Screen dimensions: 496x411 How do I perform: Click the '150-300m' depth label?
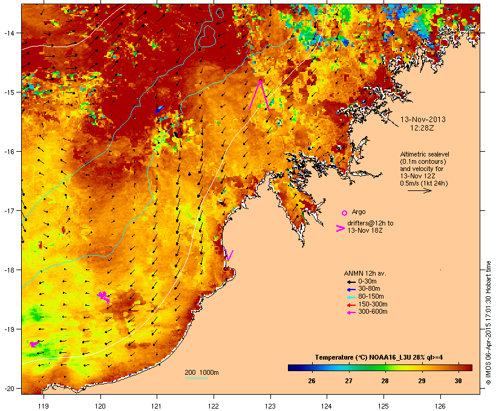click(x=373, y=304)
